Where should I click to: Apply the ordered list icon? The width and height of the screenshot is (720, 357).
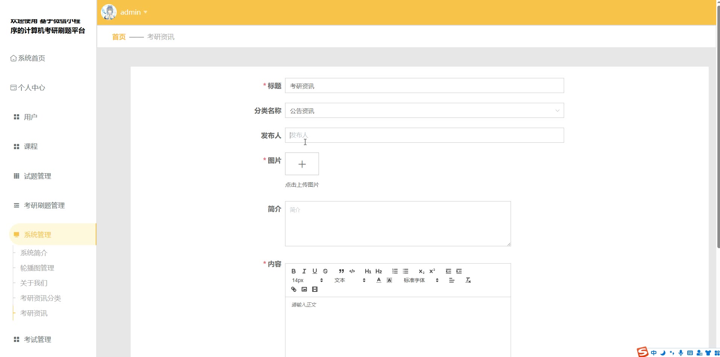pos(395,271)
